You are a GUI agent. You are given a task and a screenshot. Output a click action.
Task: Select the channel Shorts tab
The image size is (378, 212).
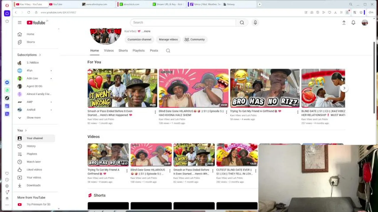click(123, 51)
